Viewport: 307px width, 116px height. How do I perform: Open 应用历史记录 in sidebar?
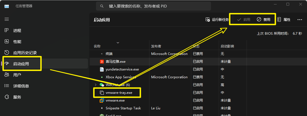click(25, 53)
